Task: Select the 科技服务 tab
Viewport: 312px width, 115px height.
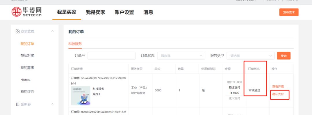Action: 75,44
